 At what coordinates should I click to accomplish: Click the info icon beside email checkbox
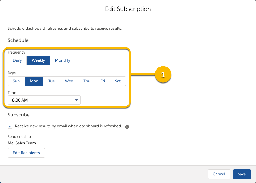click(127, 126)
